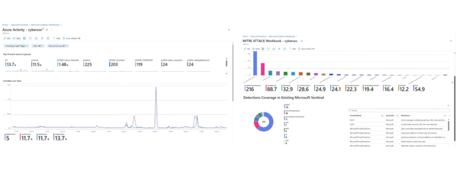Click the share icon in Azure Activity toolbar

click(36, 38)
